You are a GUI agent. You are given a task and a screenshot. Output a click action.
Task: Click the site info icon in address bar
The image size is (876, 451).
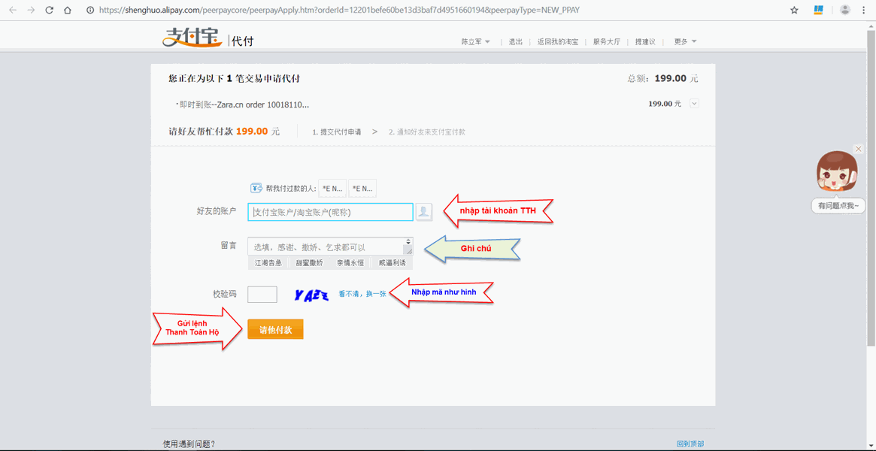coord(90,10)
